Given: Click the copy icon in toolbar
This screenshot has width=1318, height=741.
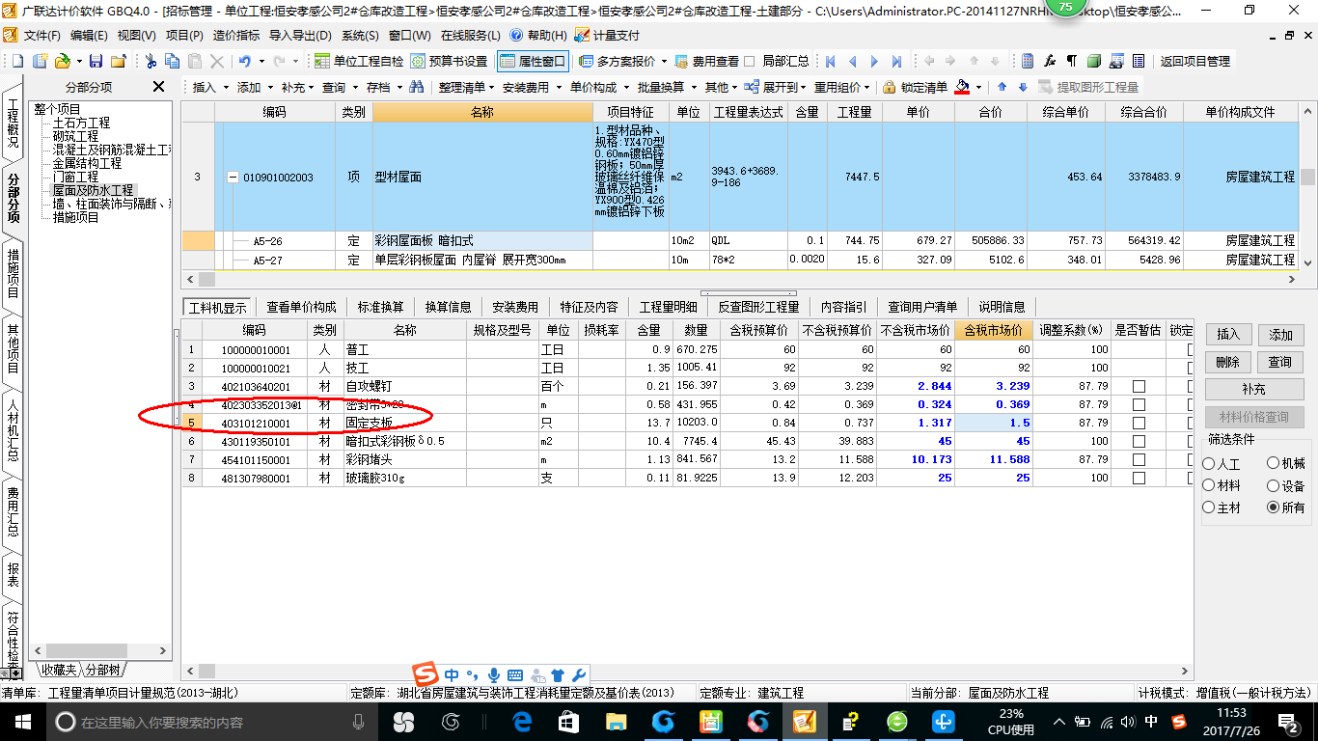Looking at the screenshot, I should [173, 61].
